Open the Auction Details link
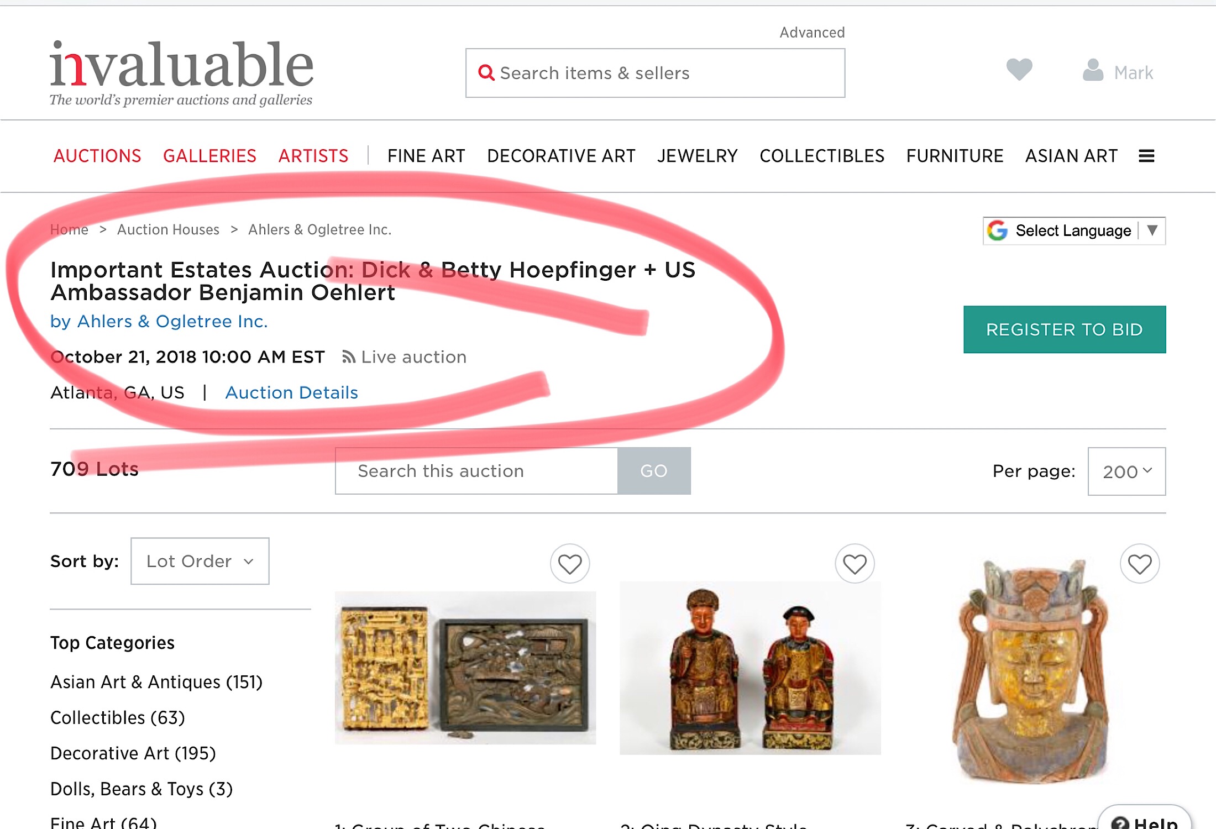 (291, 392)
